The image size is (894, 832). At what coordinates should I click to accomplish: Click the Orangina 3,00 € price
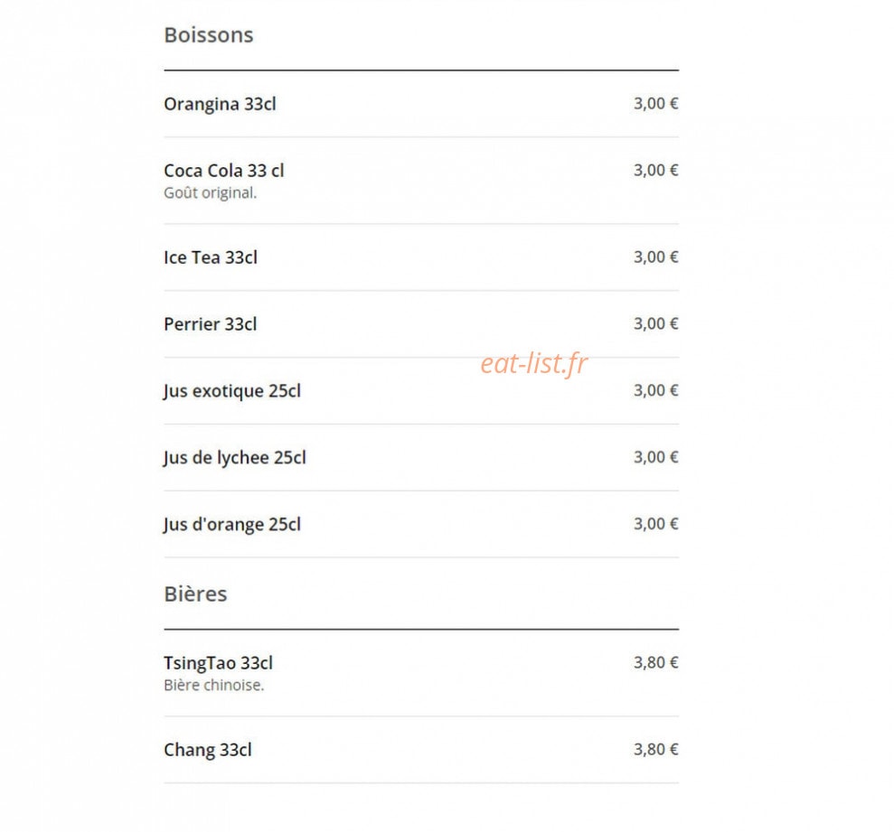click(655, 104)
